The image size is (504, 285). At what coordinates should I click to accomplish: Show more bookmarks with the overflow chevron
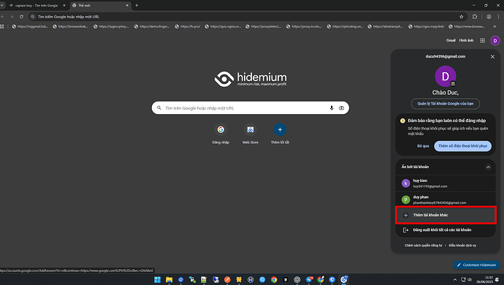495,26
